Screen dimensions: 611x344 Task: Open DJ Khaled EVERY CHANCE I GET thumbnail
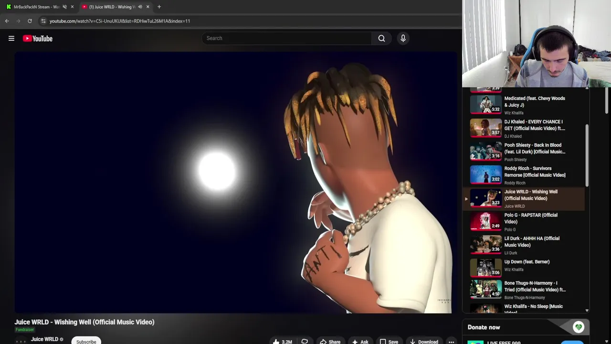(486, 128)
